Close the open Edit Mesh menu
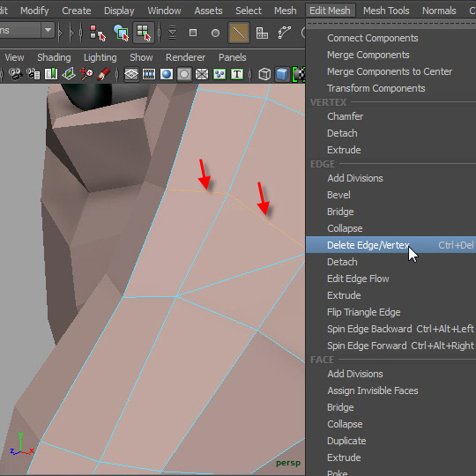Image resolution: width=476 pixels, height=476 pixels. pyautogui.click(x=330, y=11)
